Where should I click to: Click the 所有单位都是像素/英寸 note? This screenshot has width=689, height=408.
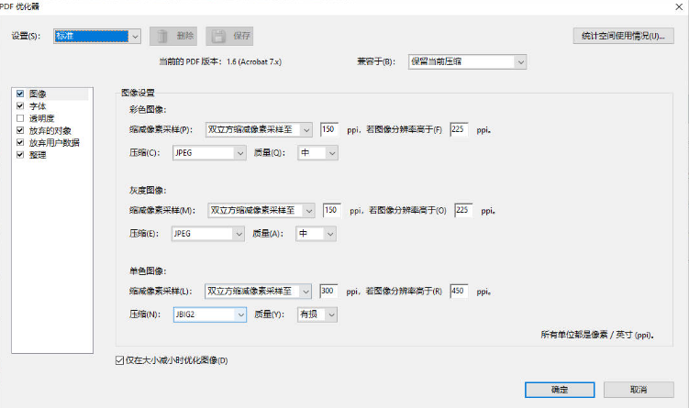click(x=597, y=335)
